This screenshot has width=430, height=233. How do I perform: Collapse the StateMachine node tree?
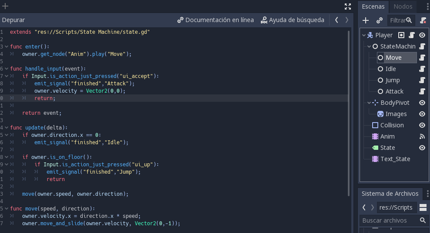tap(369, 46)
